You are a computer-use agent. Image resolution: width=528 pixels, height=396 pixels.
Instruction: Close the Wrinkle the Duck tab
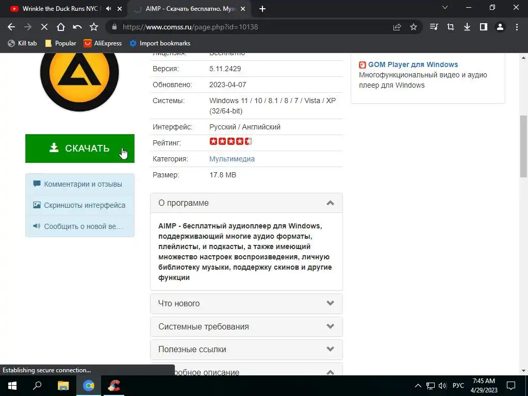tap(120, 9)
